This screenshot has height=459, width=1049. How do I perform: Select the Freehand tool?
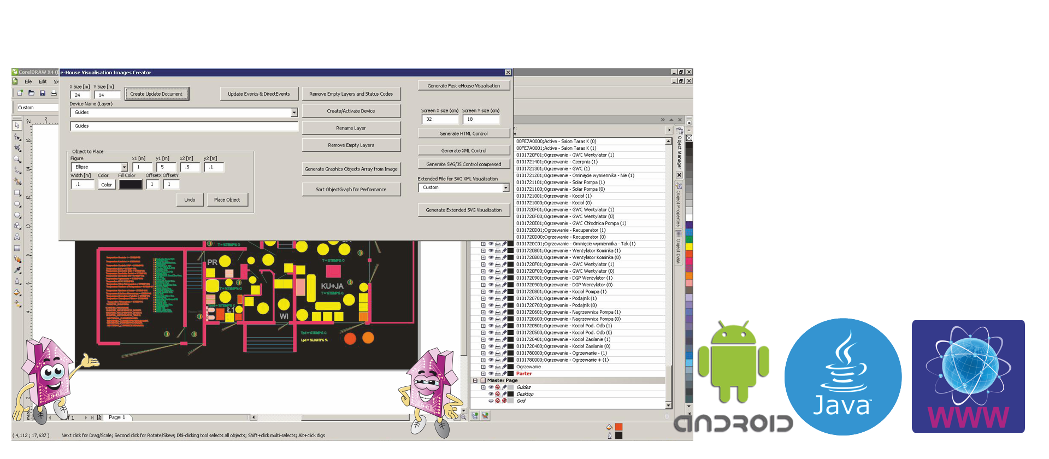[17, 170]
